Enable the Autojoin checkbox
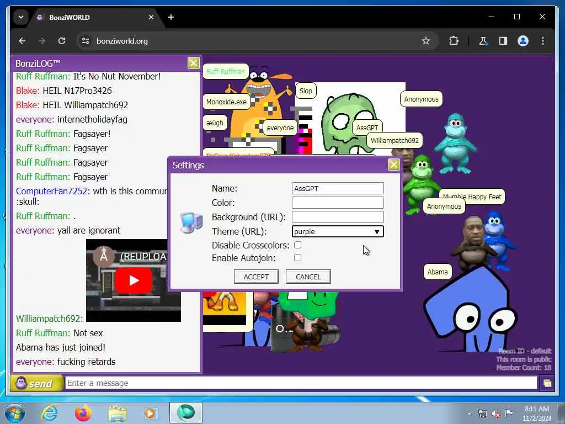Image resolution: width=565 pixels, height=424 pixels. (x=297, y=258)
